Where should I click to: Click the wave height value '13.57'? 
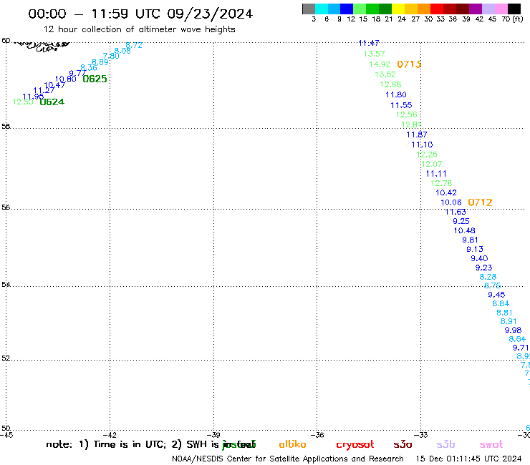coord(374,54)
